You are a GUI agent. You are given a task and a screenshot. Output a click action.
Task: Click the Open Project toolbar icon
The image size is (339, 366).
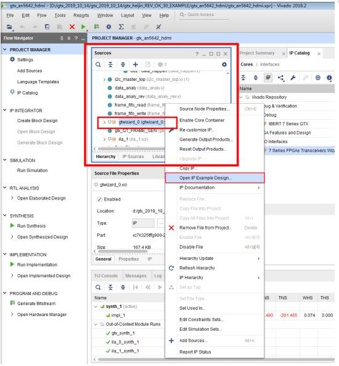(x=9, y=27)
